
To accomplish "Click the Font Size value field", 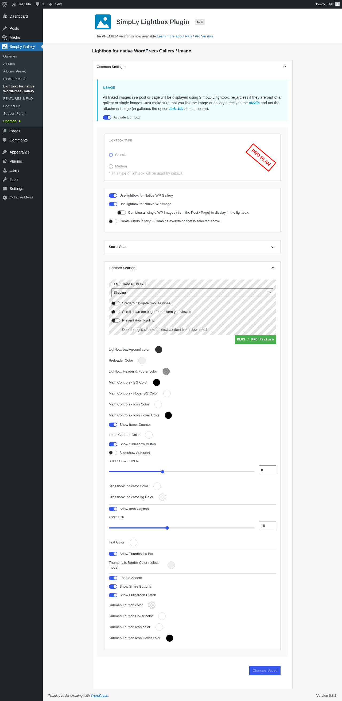I will coord(267,526).
